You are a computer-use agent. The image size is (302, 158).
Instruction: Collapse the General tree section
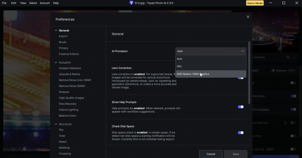[x=56, y=30]
